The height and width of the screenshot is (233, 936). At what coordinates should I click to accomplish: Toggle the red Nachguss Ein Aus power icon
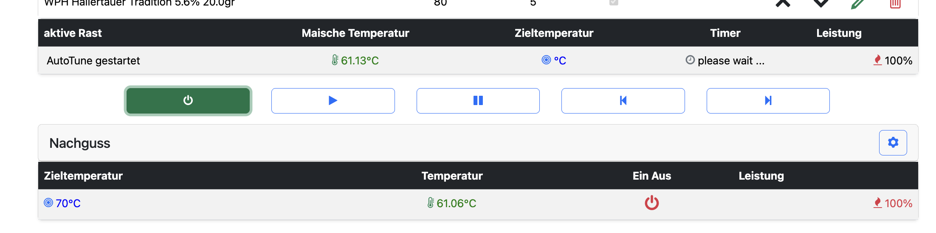(x=651, y=203)
